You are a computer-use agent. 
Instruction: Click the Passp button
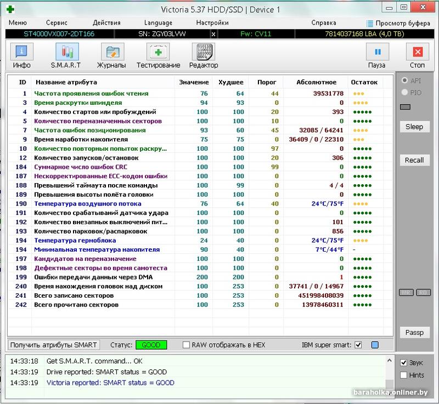click(x=414, y=332)
